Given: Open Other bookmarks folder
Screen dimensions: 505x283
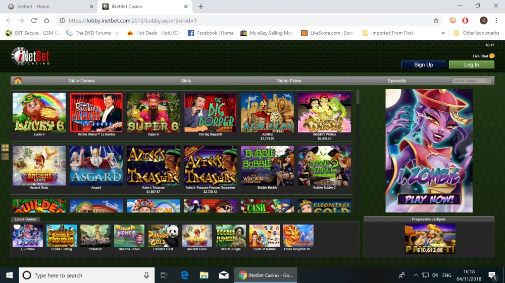Looking at the screenshot, I should point(476,33).
